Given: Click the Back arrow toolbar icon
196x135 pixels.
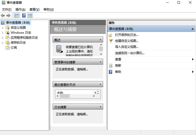Looking at the screenshot, I should 3,15.
